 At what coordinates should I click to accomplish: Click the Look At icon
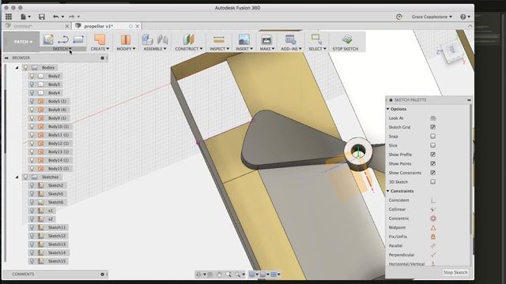433,118
